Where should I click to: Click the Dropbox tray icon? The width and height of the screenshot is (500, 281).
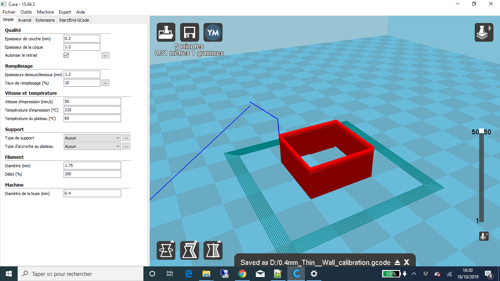click(426, 274)
